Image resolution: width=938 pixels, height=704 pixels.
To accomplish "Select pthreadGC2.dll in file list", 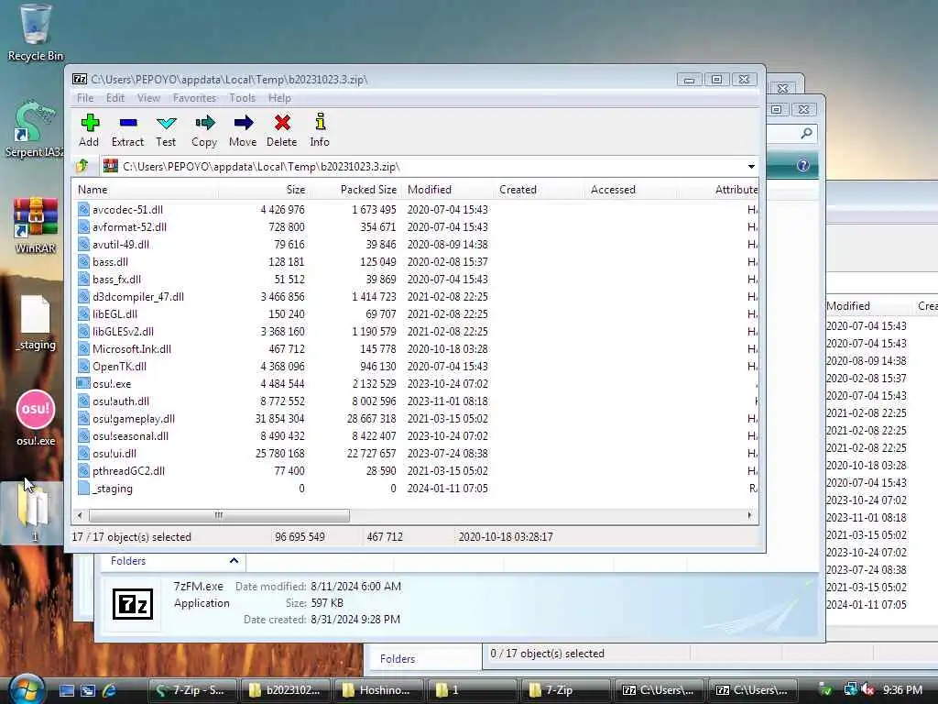I will click(128, 470).
